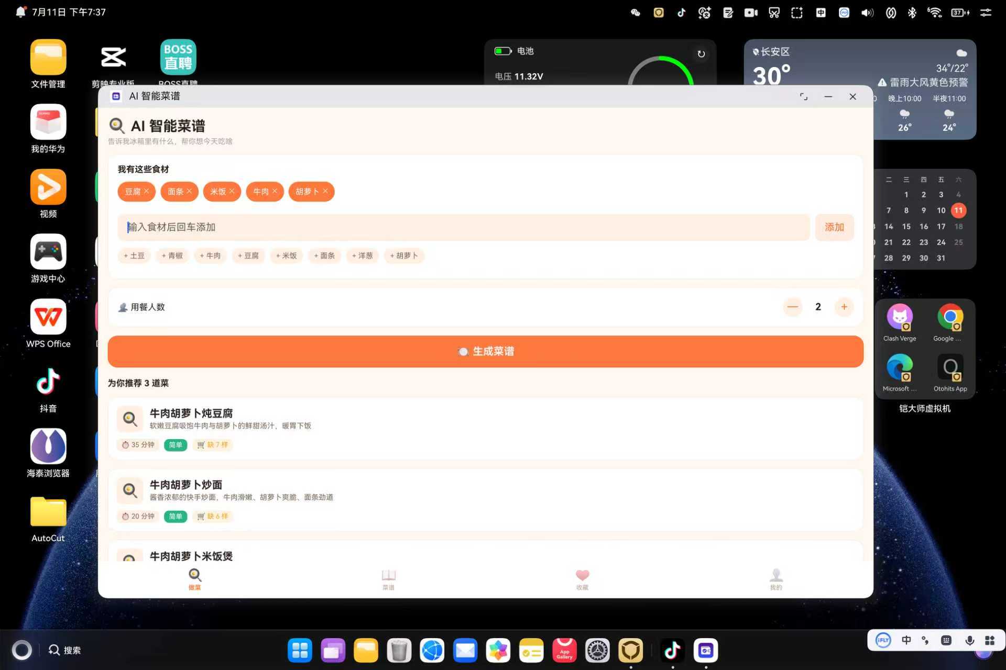
Task: Toggle fullscreen for AI 智能菜谱 window
Action: tap(803, 96)
